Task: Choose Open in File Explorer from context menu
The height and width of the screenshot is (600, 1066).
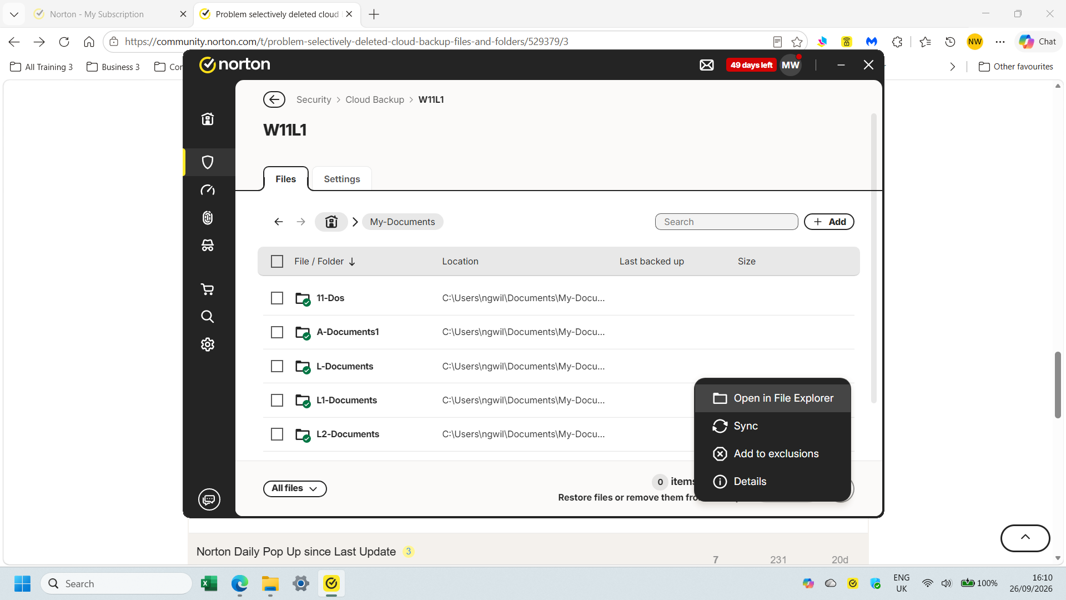Action: click(773, 398)
